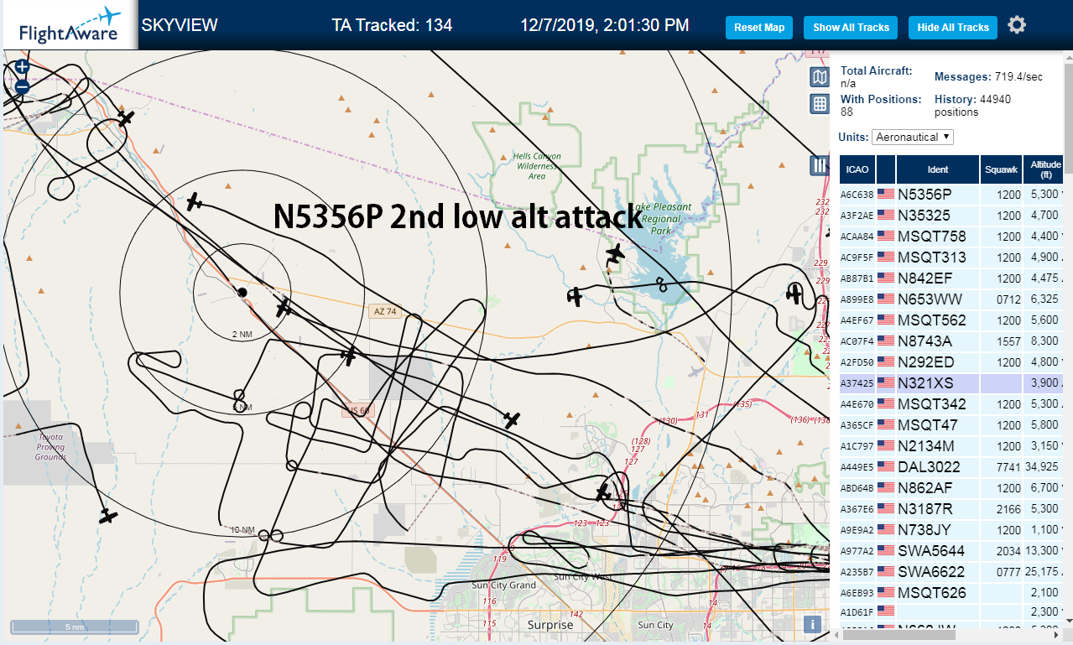Click Show All Tracks button
1073x645 pixels.
[851, 28]
